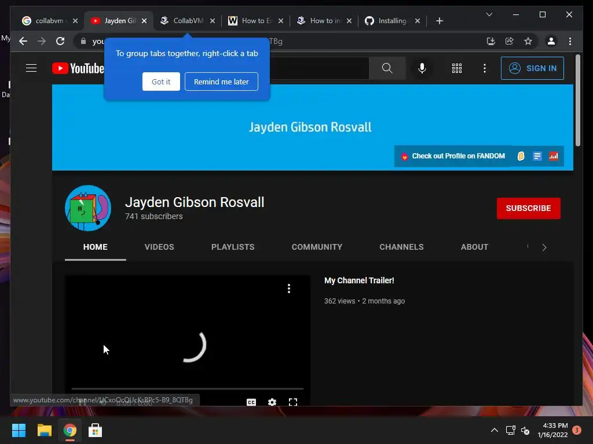Screen dimensions: 593x444
Task: Open a new tab with the plus button
Action: coord(439,21)
